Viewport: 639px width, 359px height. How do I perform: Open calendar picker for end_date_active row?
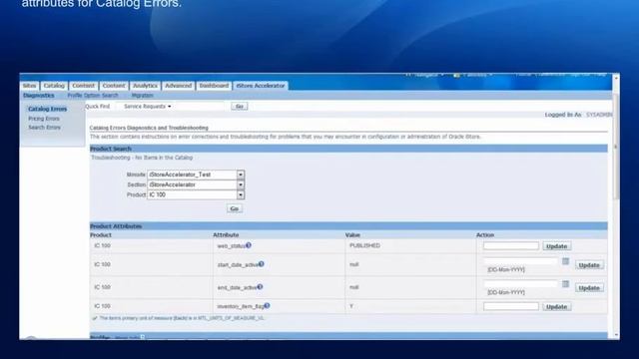565,283
